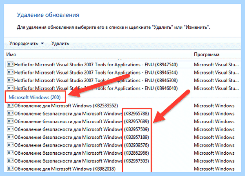245x176 pixels.
Task: Click the icon of update KB2533552
Action: click(x=10, y=105)
